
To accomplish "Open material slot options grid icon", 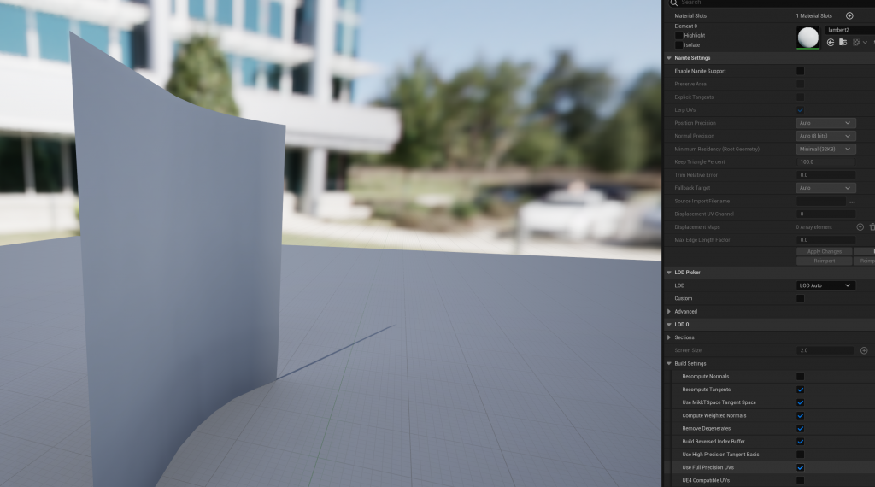I will [856, 43].
